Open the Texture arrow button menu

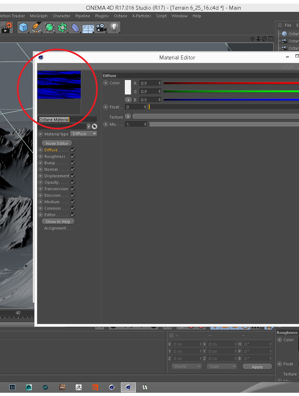[128, 117]
